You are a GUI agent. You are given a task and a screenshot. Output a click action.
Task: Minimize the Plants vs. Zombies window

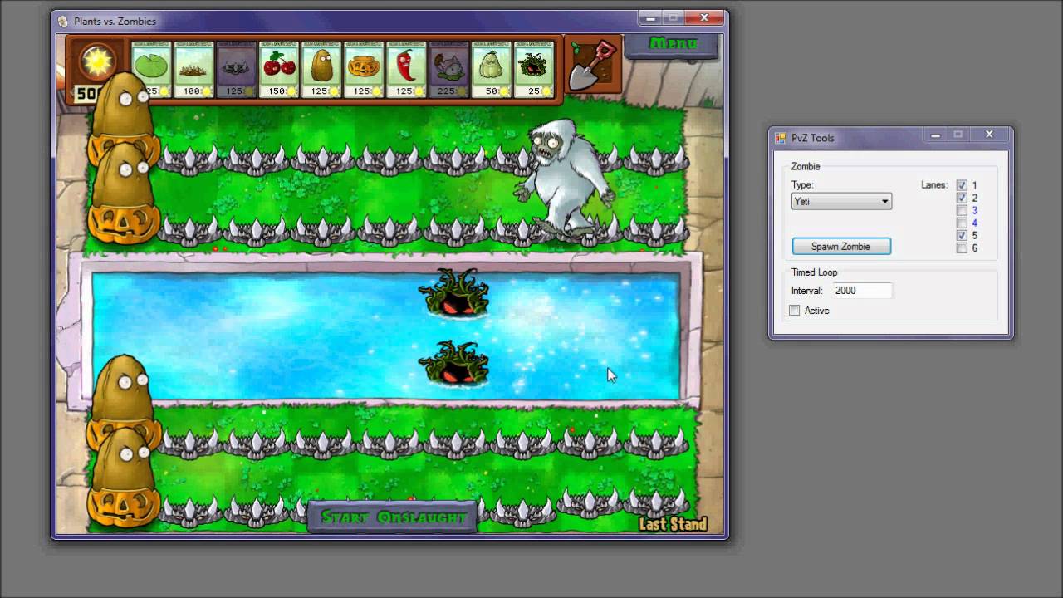pos(650,17)
